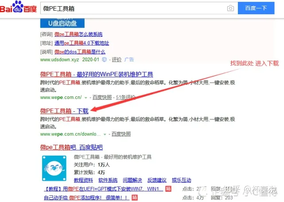Open post 自己动手给微PE添加程序！很简单！！
Screen dimensions: 284x202
[86, 198]
